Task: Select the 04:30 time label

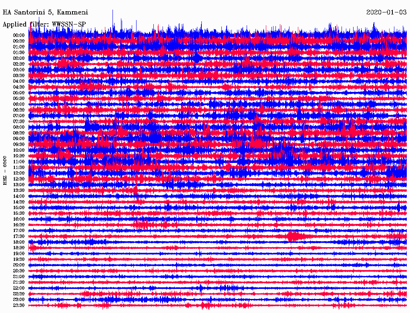Action: coord(19,87)
